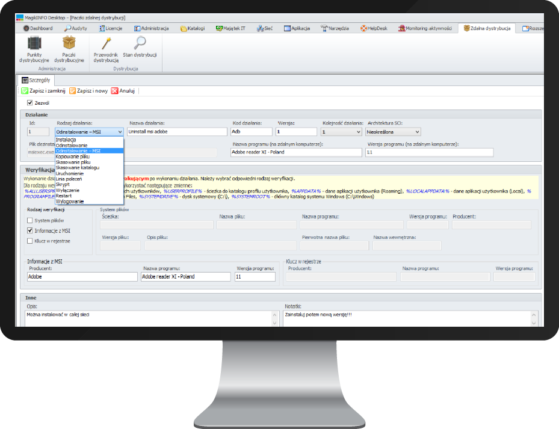Screen dimensions: 559x429
Task: Select Skasowanie katalogu option
Action: tap(89, 168)
